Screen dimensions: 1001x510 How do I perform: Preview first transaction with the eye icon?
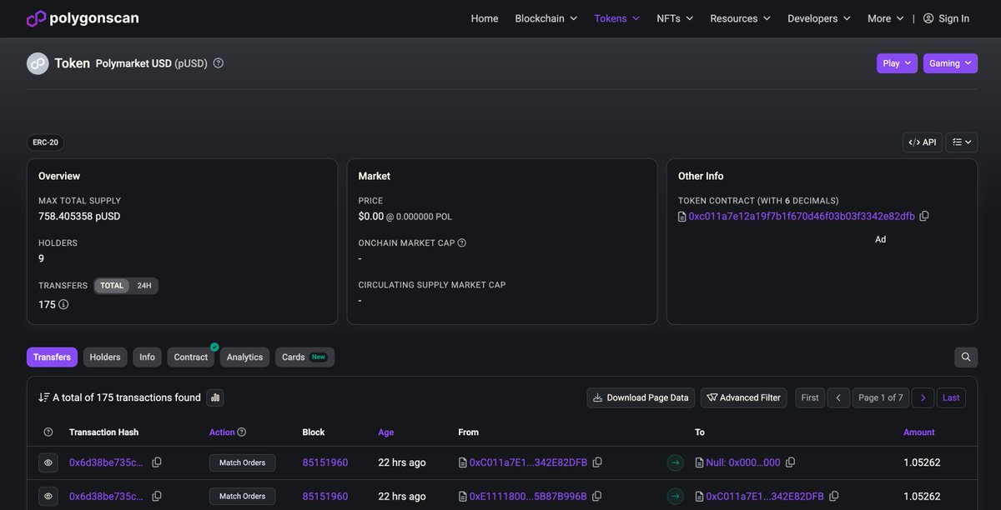48,462
